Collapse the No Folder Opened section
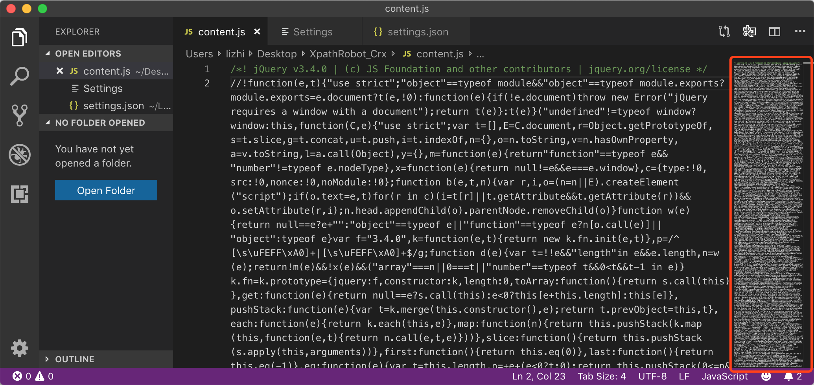This screenshot has width=814, height=385. 106,123
